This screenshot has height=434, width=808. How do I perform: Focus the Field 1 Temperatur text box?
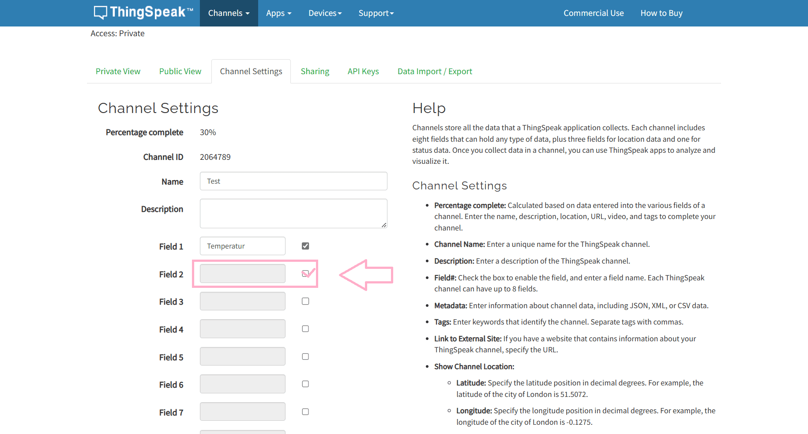242,246
